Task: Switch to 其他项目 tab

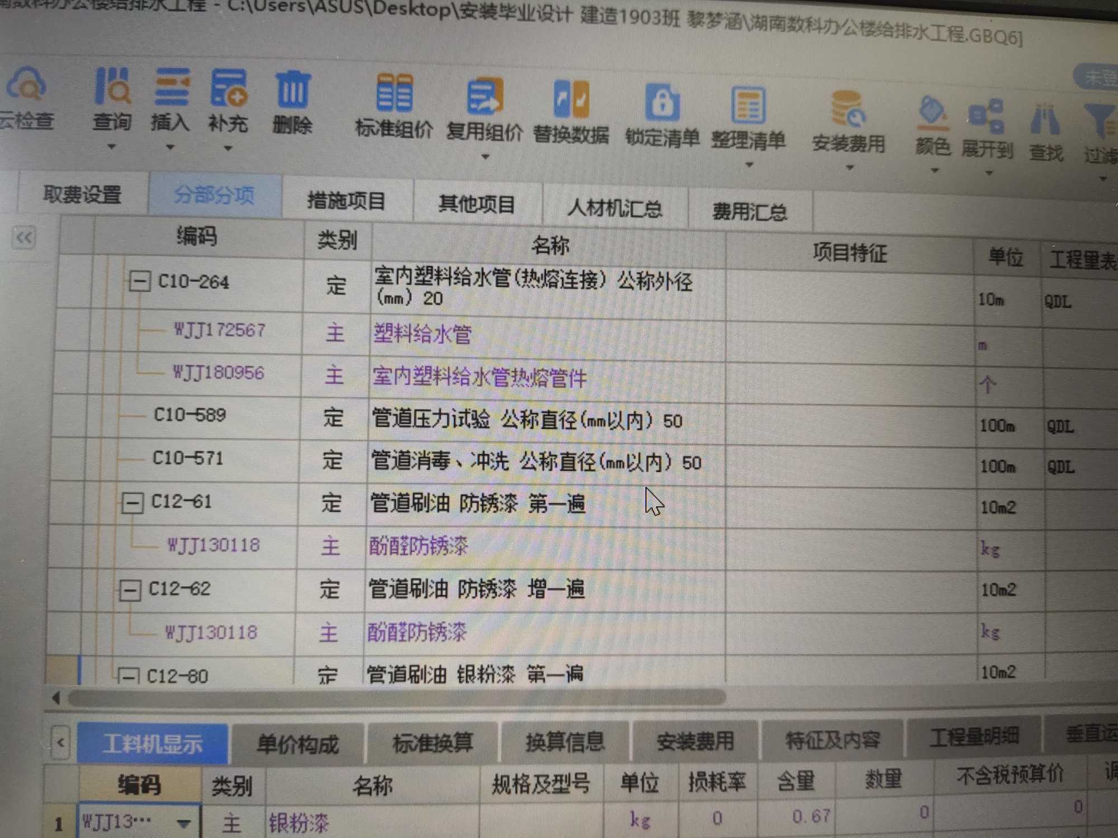Action: point(477,204)
